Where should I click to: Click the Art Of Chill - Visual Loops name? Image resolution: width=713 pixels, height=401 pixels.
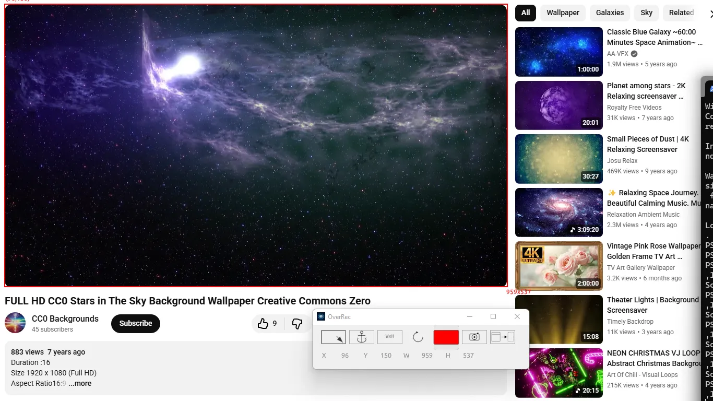[642, 375]
